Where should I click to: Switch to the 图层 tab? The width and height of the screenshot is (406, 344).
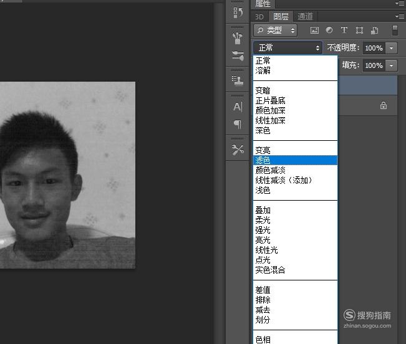(281, 17)
